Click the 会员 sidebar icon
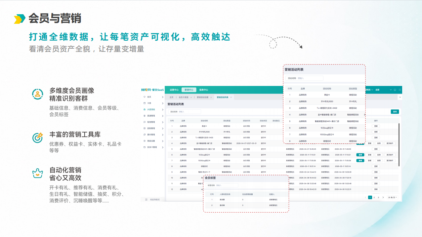 (145, 97)
